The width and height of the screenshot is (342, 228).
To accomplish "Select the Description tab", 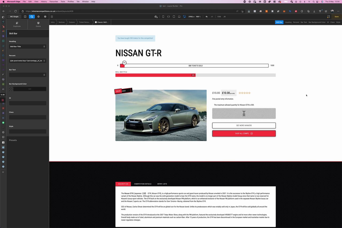I will coord(123,184).
